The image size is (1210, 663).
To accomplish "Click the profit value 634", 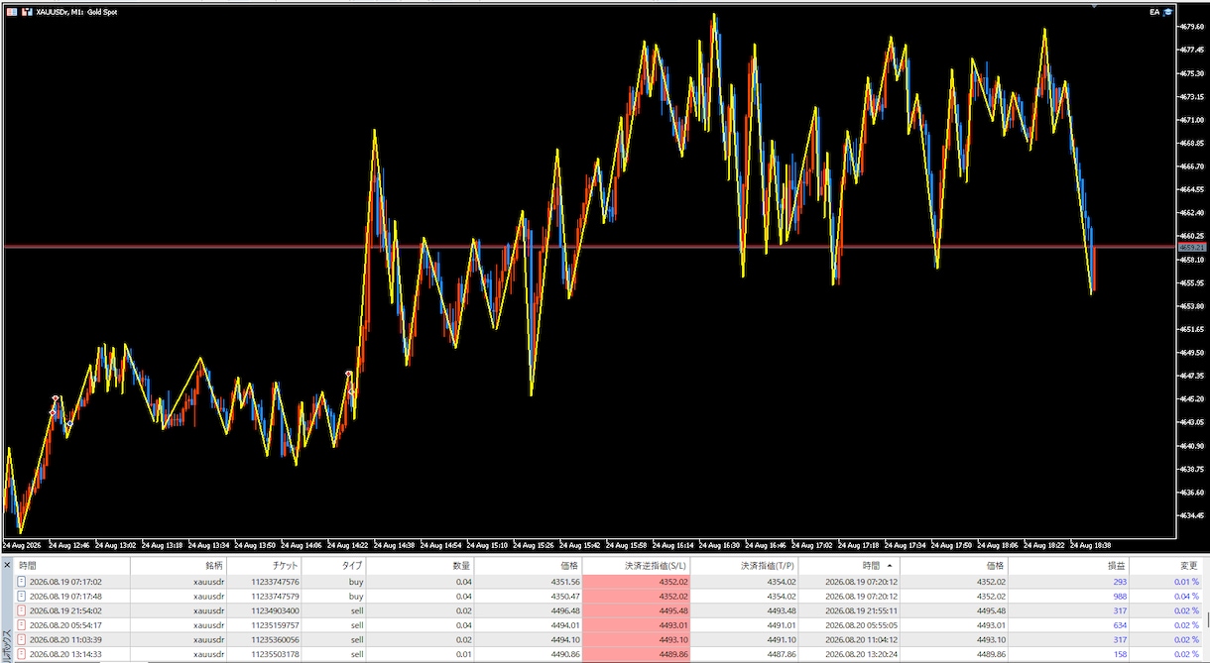I will click(x=1120, y=625).
